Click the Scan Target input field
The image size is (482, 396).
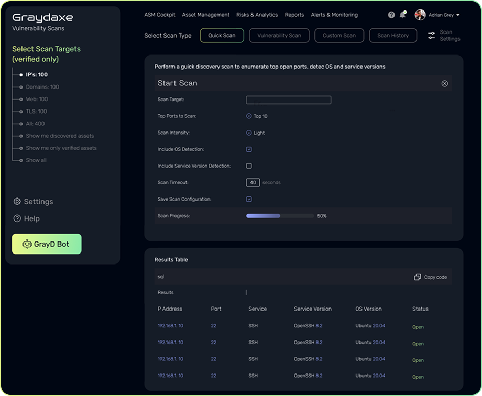click(x=288, y=100)
